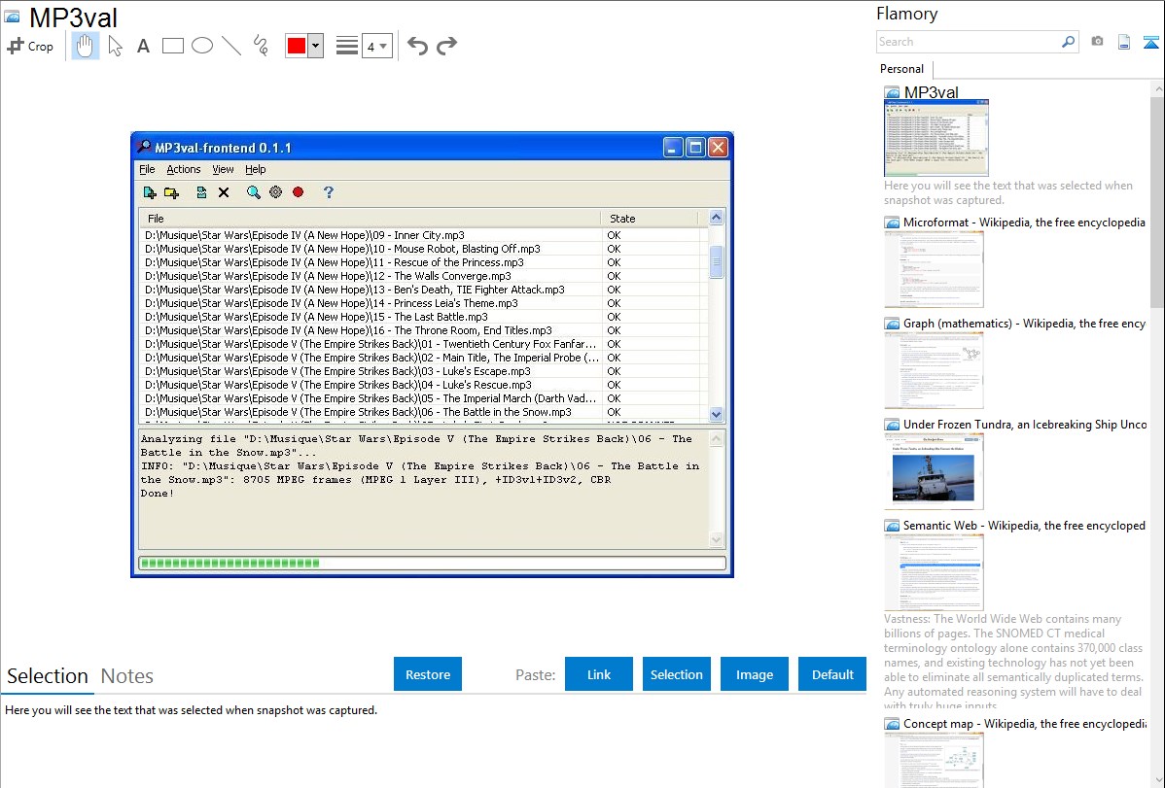Switch to the Personal tab
1165x788 pixels.
(x=902, y=69)
